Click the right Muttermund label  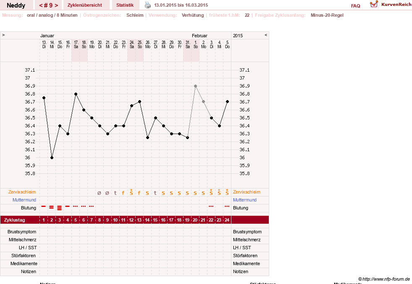pyautogui.click(x=244, y=200)
